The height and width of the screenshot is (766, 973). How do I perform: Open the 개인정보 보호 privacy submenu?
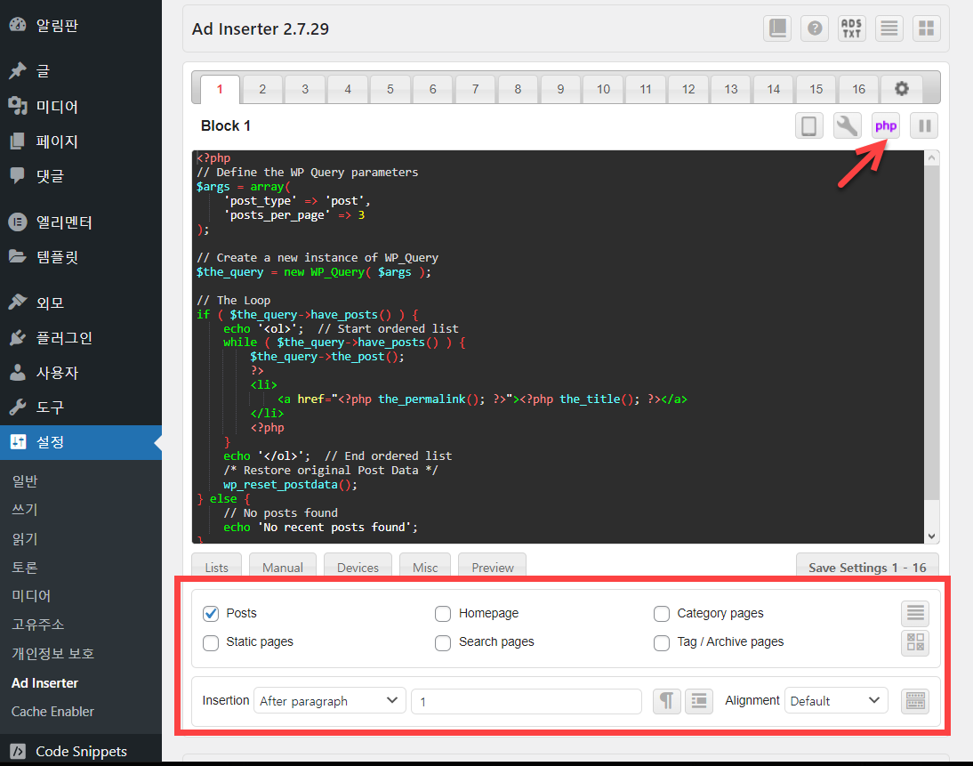[x=52, y=653]
